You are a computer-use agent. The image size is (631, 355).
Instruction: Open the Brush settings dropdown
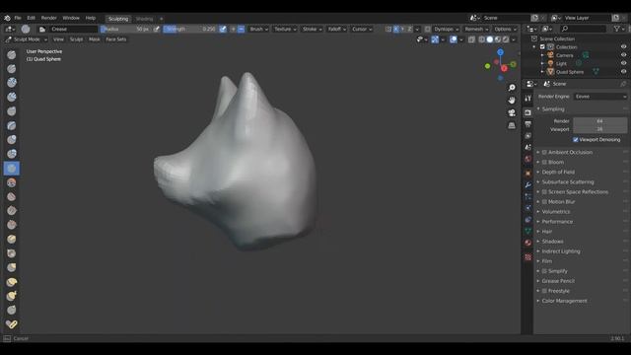click(258, 29)
